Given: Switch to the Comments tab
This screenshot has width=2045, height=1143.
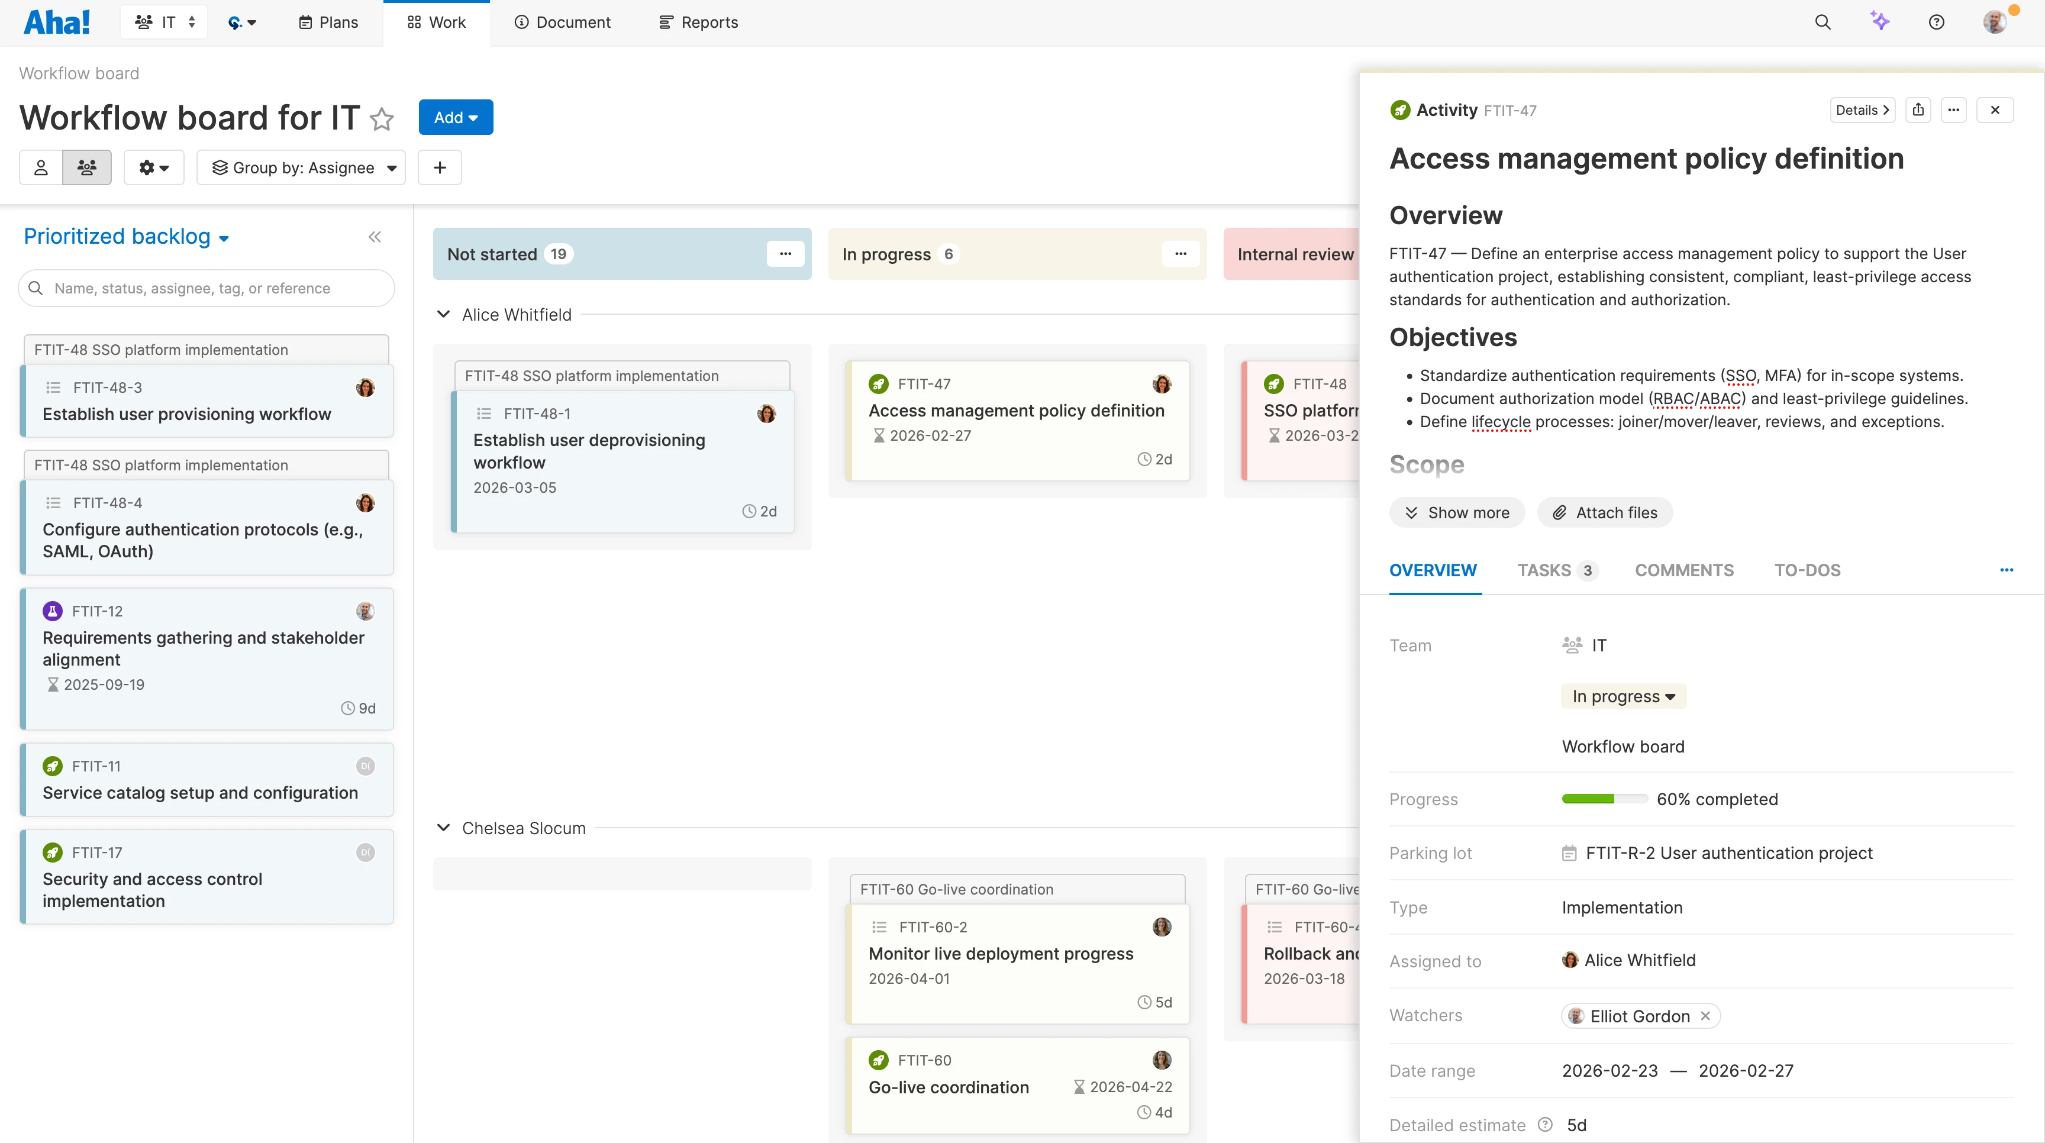Looking at the screenshot, I should [1684, 570].
